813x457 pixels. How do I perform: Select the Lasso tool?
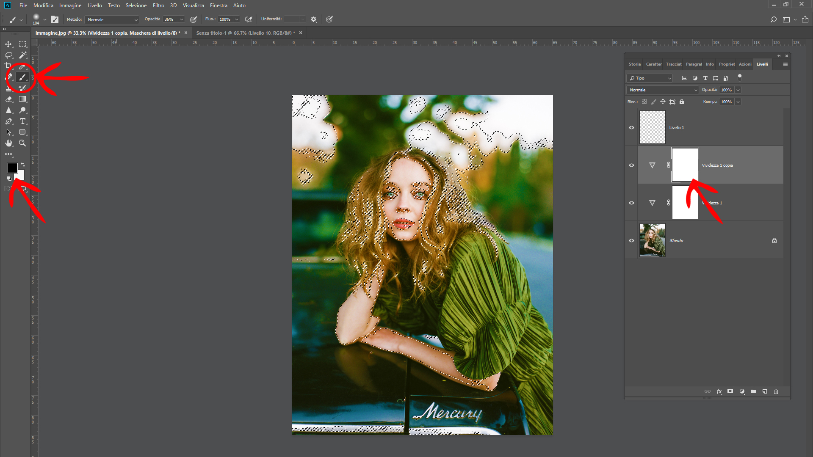point(8,55)
